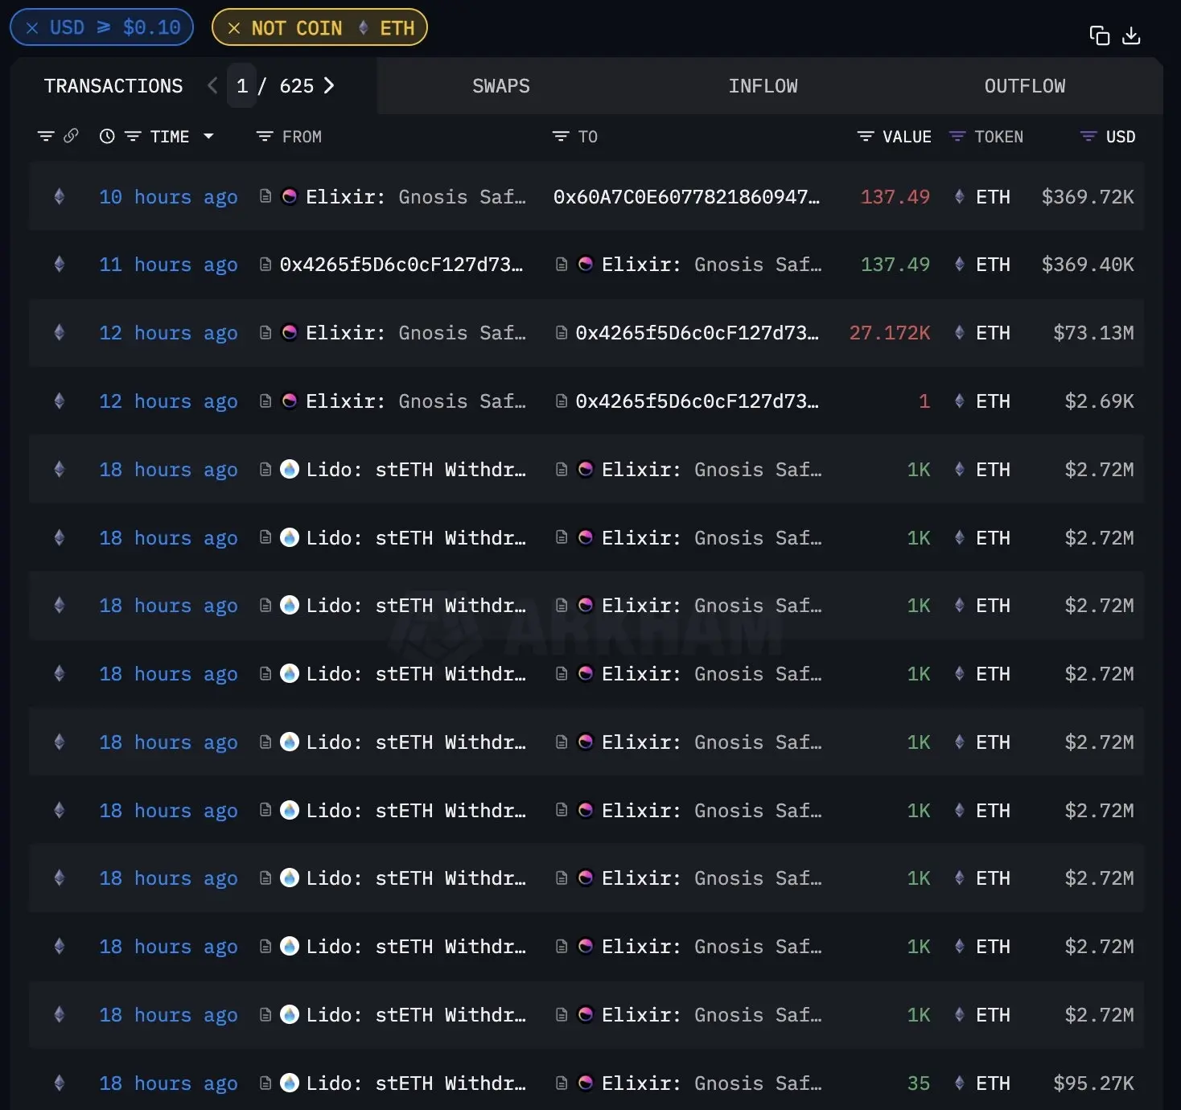The image size is (1181, 1110).
Task: Switch to the INFLOW tab
Action: point(763,86)
